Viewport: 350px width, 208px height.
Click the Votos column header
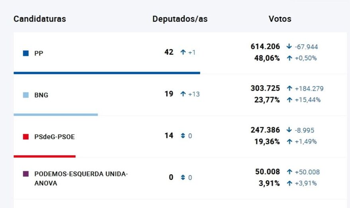(x=280, y=19)
